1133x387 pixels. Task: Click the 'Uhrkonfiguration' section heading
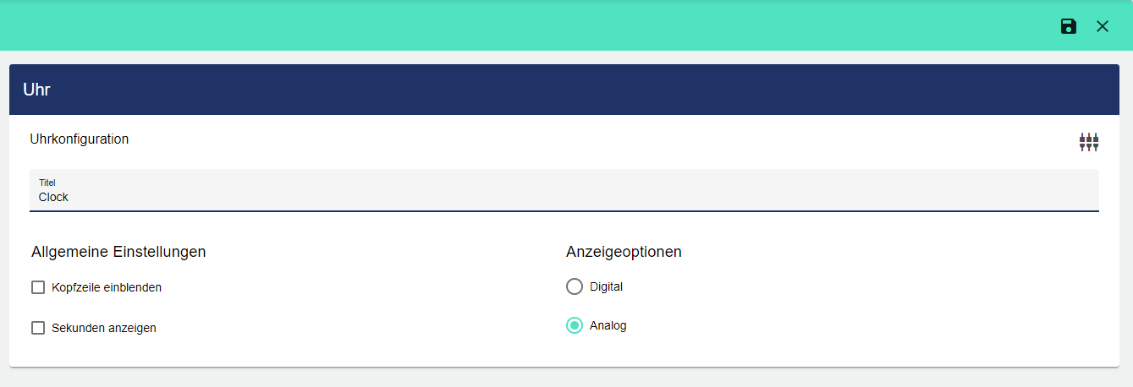80,139
